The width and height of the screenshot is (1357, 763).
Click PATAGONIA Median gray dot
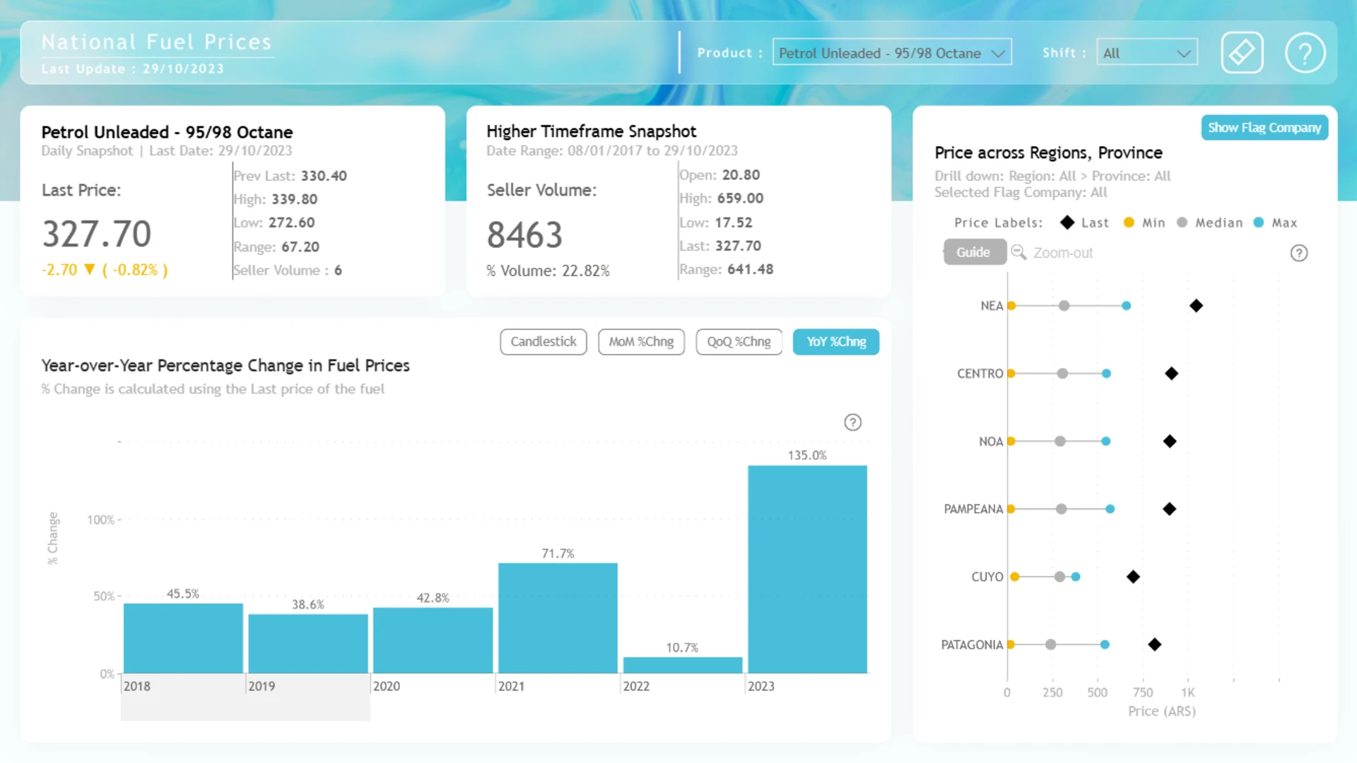click(1051, 645)
